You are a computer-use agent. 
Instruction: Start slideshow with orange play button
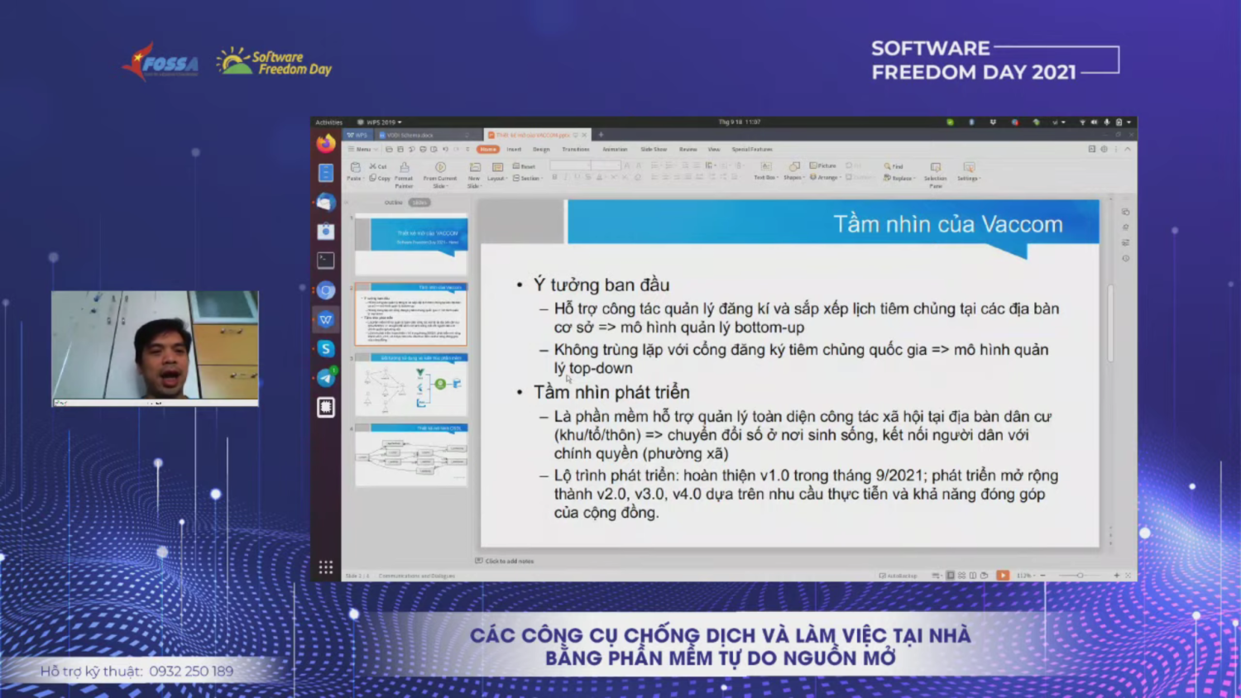1003,576
